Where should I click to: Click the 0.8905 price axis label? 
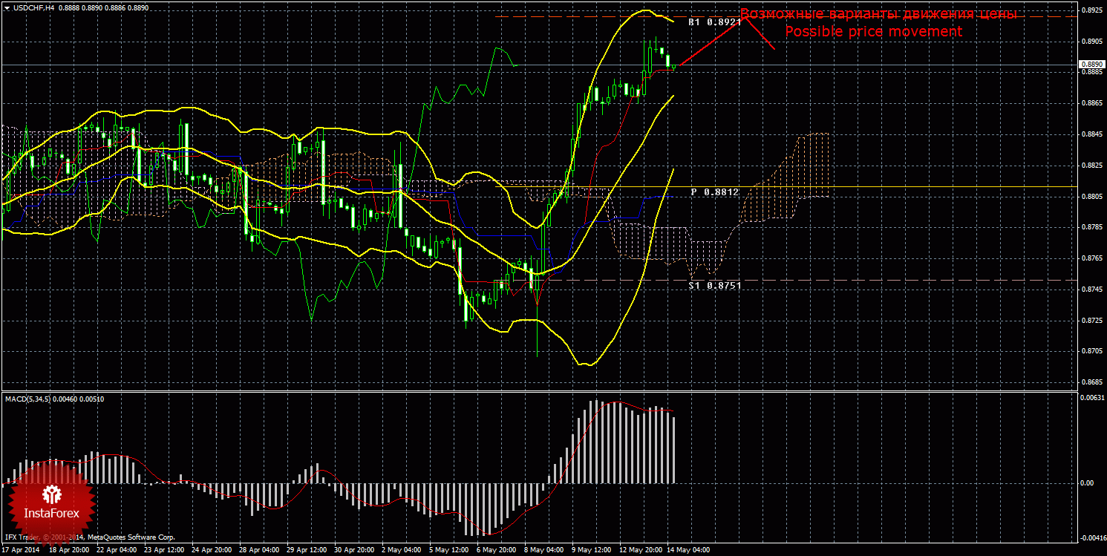pyautogui.click(x=1091, y=42)
